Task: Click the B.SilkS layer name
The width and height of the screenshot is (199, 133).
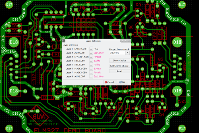Action: click(97, 61)
